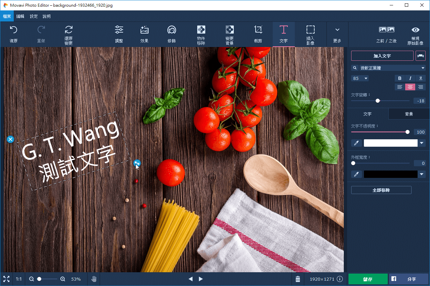Viewport: 430px width, 286px height.
Task: Click the green 儲存 (Save) button
Action: click(x=368, y=279)
